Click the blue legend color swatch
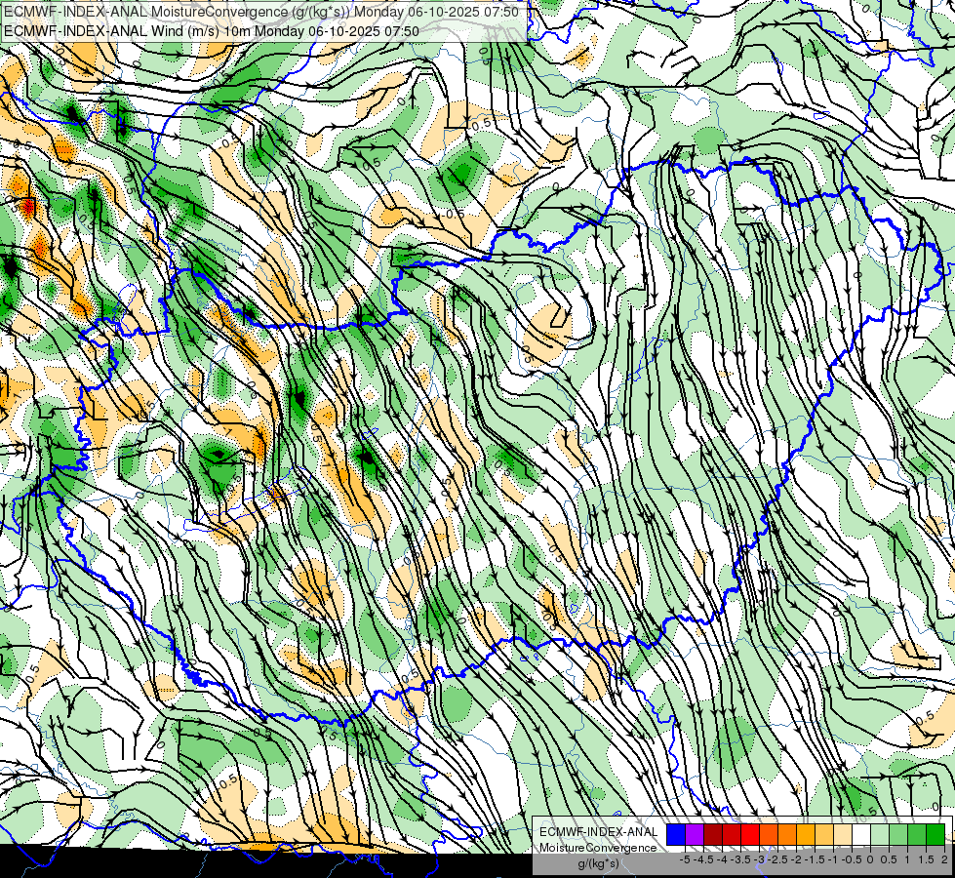This screenshot has height=878, width=955. [676, 834]
